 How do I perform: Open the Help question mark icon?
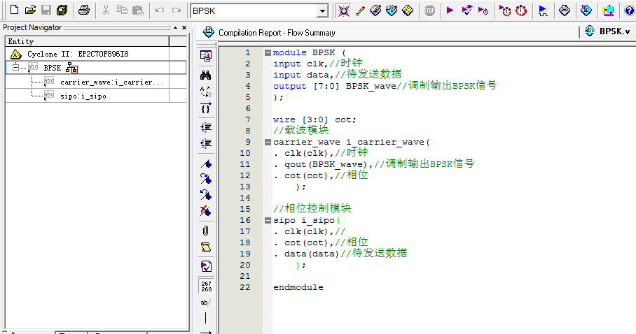pyautogui.click(x=628, y=10)
